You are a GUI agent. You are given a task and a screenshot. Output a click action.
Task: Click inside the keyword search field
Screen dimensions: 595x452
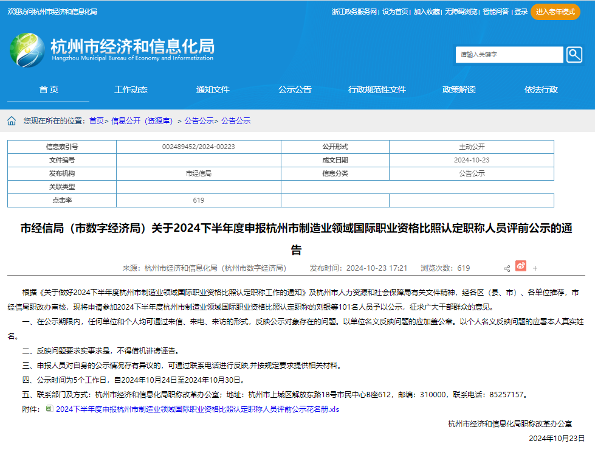point(509,55)
